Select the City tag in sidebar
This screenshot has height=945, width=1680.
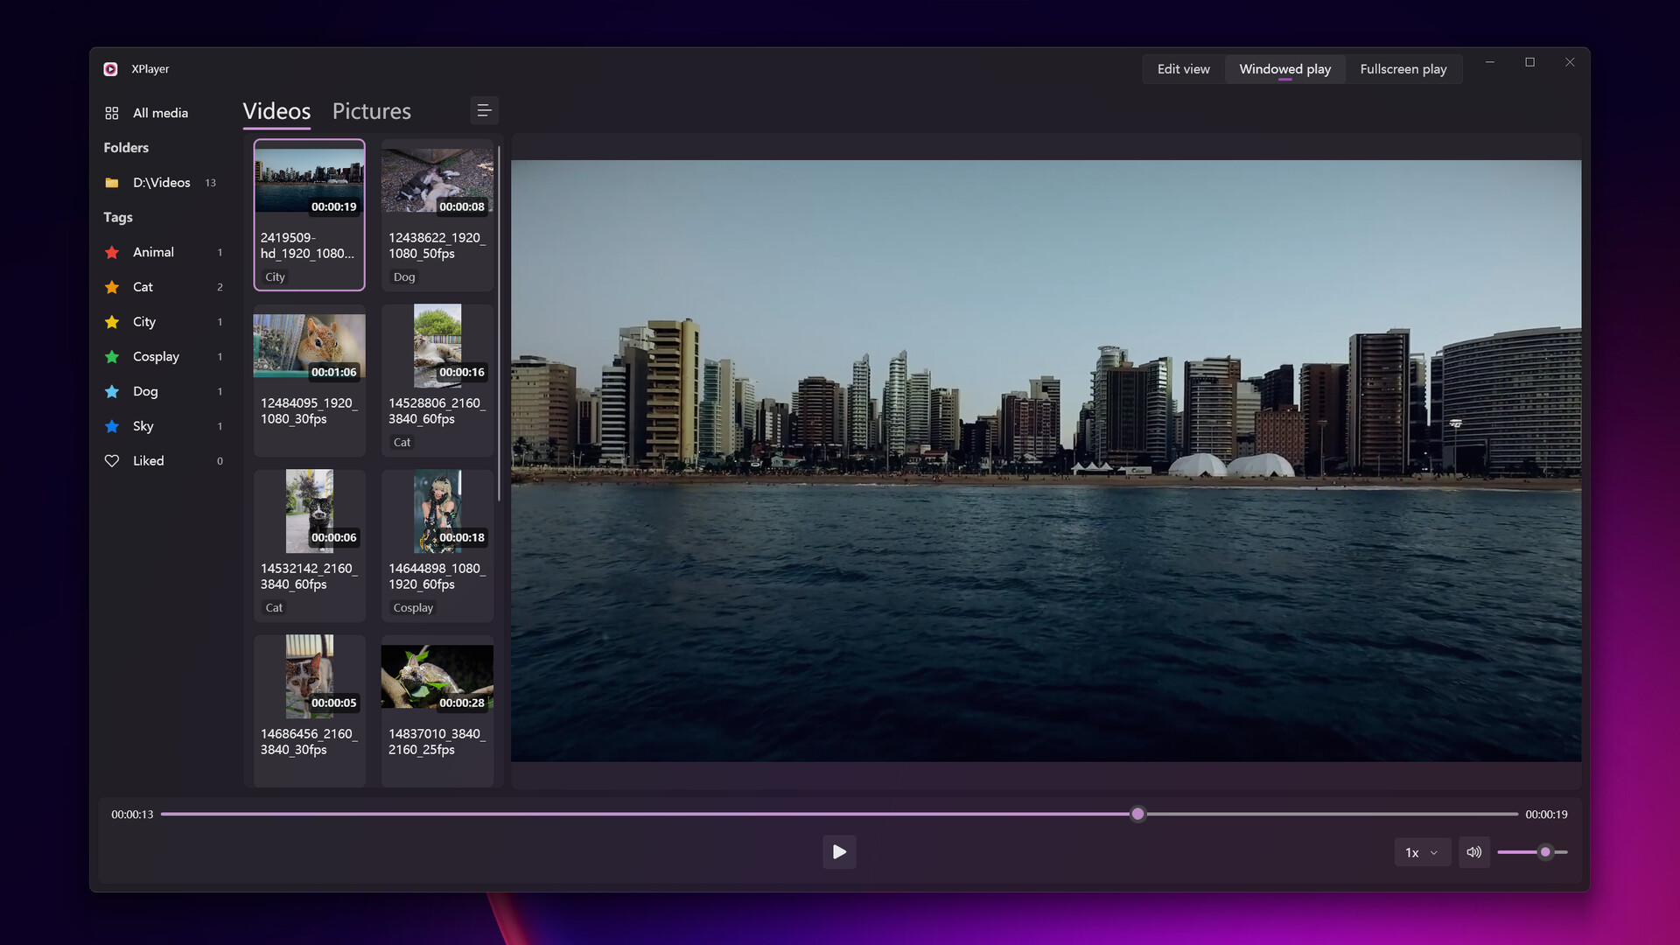(144, 321)
